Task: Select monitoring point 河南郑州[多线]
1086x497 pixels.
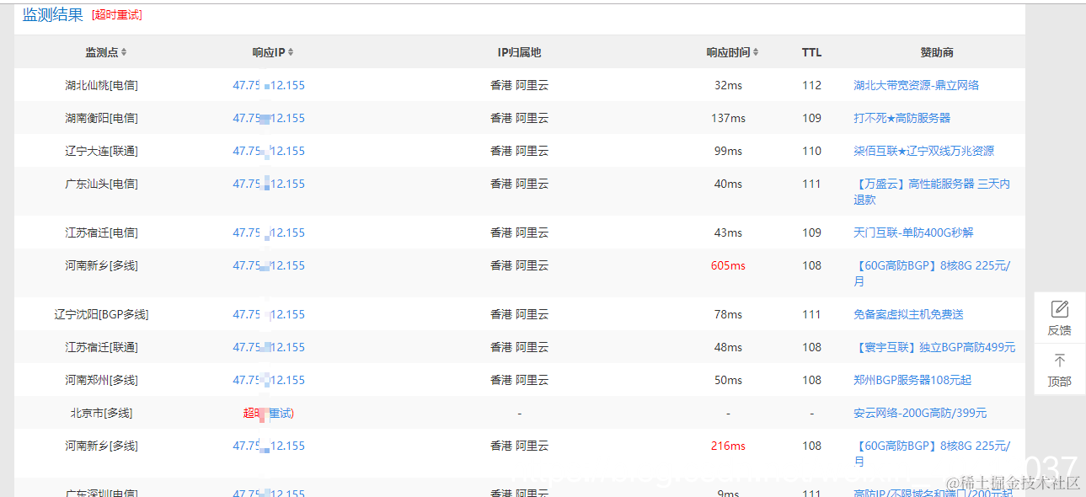Action: click(x=101, y=380)
